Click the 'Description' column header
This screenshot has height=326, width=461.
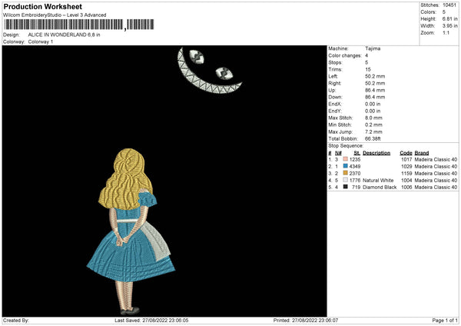376,153
